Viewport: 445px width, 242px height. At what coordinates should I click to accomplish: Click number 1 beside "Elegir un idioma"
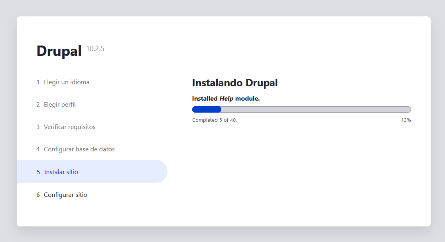point(38,82)
